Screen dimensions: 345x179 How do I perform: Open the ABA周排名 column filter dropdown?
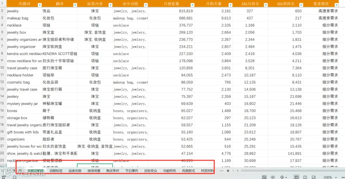301,5
